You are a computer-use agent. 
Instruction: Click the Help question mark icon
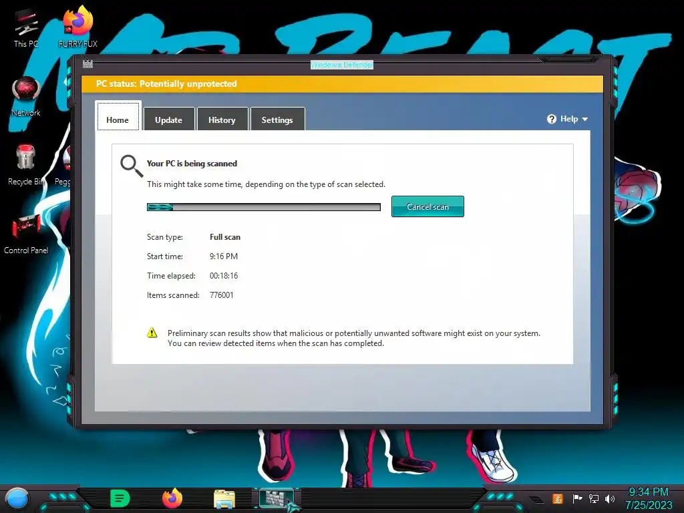[x=552, y=119]
